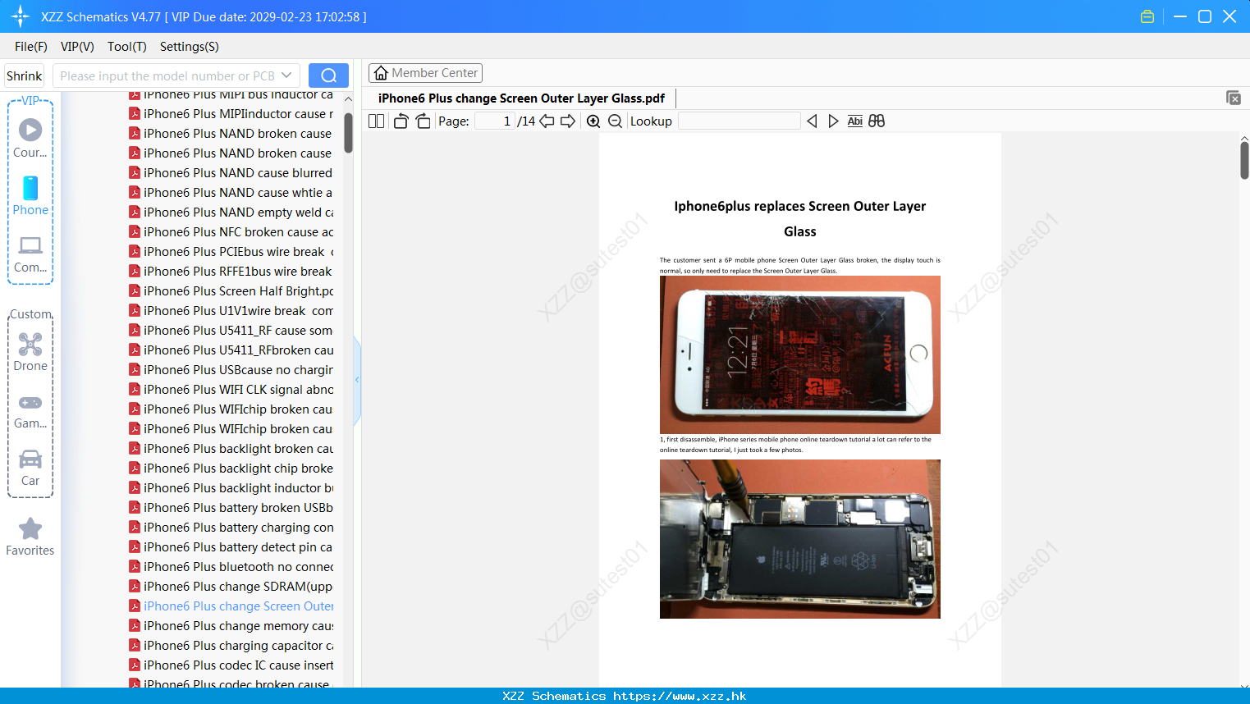Open iPhone6 Plus change memory cause file
The width and height of the screenshot is (1250, 704).
[x=231, y=626]
